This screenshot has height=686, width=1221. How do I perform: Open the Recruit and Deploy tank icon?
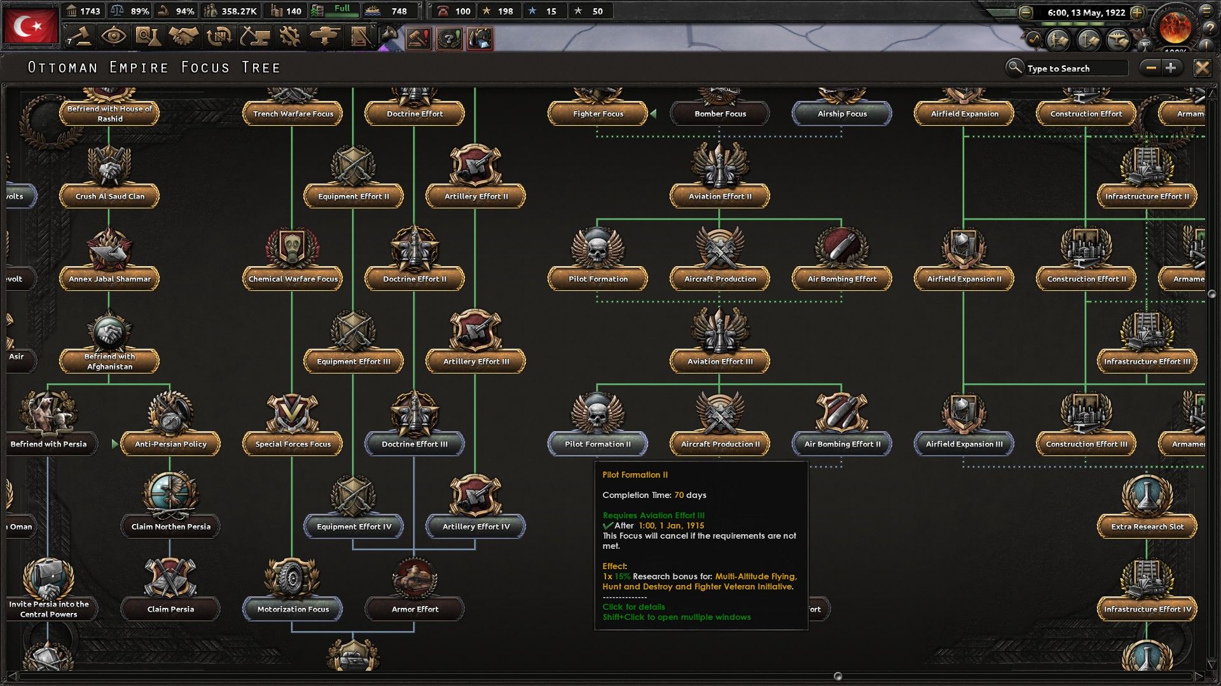[x=325, y=37]
